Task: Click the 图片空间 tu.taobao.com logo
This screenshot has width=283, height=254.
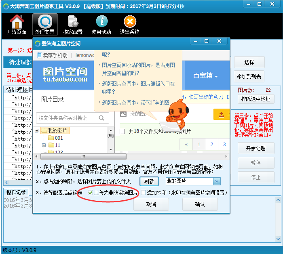Action: [x=65, y=75]
